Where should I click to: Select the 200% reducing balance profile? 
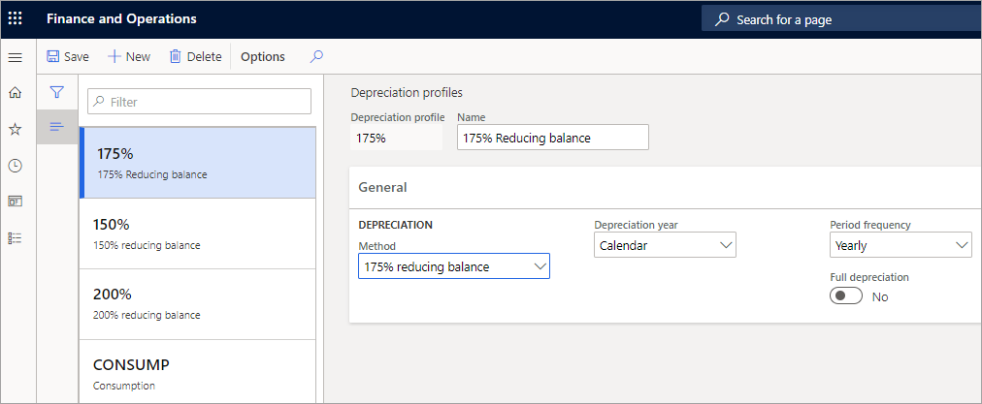click(198, 304)
